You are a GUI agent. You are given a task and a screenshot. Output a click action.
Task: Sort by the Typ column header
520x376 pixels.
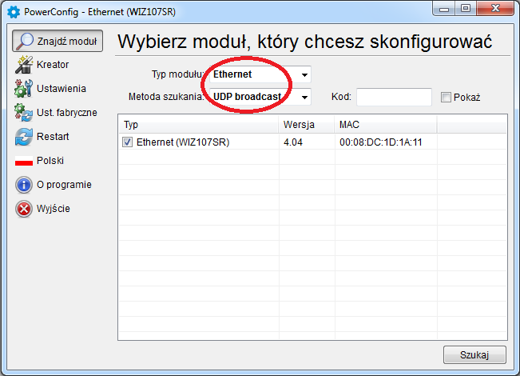click(198, 125)
